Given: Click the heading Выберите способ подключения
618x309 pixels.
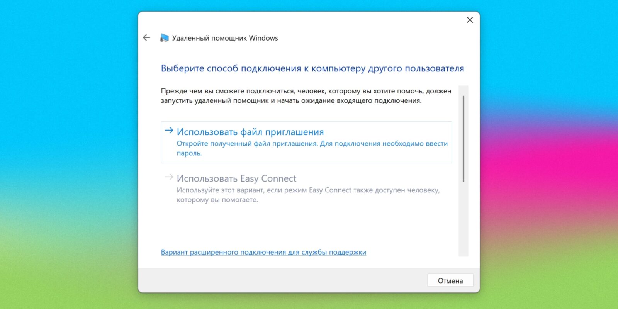Looking at the screenshot, I should pyautogui.click(x=312, y=68).
